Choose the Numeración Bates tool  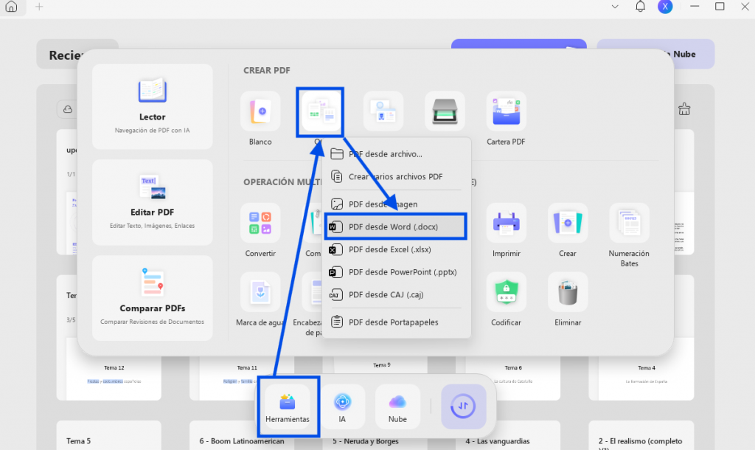pos(629,223)
